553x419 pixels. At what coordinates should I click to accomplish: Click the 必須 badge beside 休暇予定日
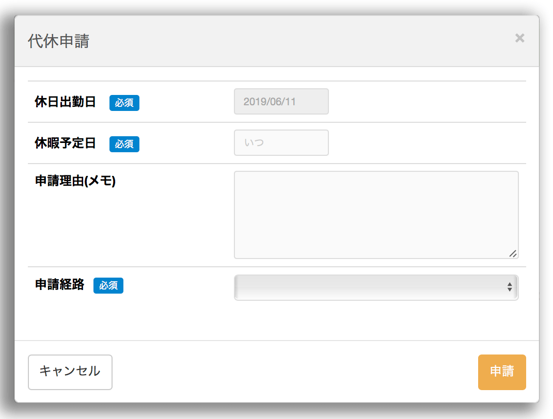click(x=124, y=144)
